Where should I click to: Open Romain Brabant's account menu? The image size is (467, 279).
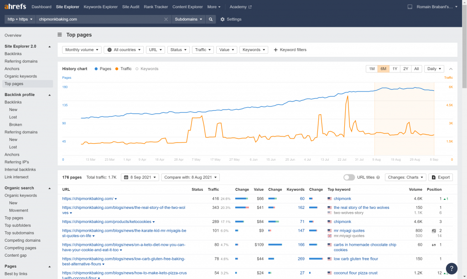tap(437, 6)
